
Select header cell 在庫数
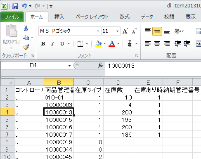(x=118, y=90)
